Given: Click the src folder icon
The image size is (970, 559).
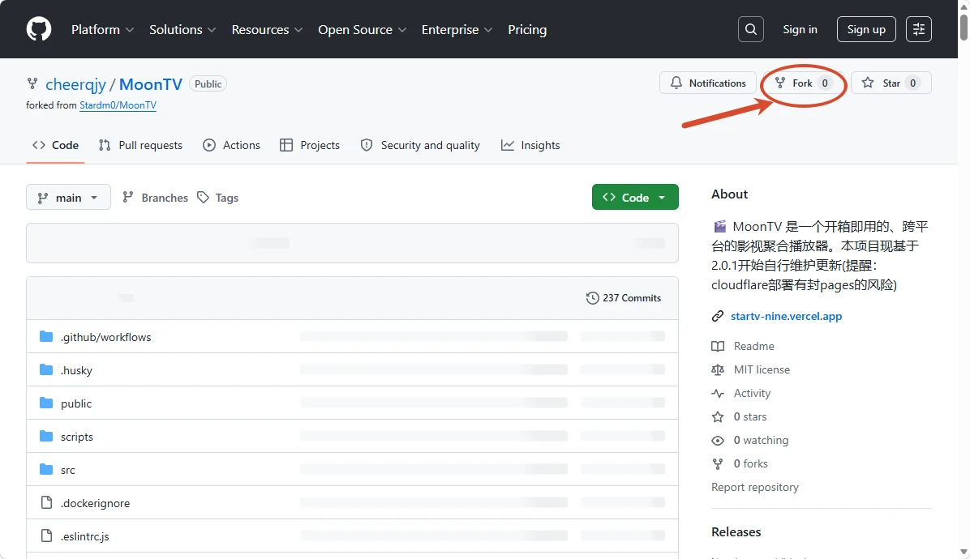Looking at the screenshot, I should tap(46, 469).
